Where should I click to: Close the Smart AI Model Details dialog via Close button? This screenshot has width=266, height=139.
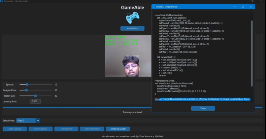click(x=203, y=108)
